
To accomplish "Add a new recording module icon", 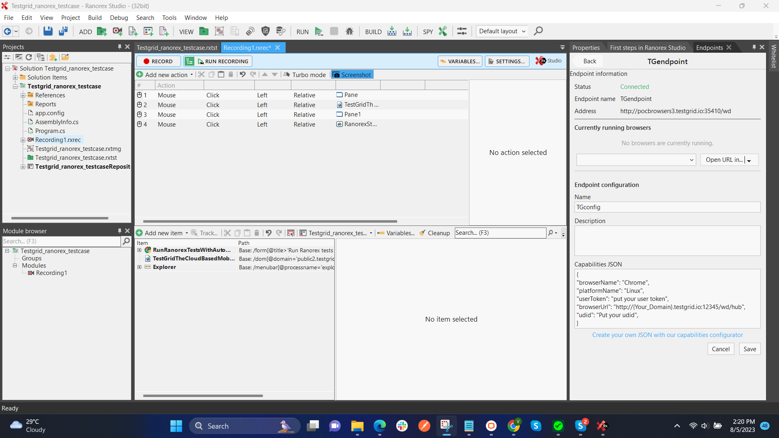I will click(x=117, y=31).
